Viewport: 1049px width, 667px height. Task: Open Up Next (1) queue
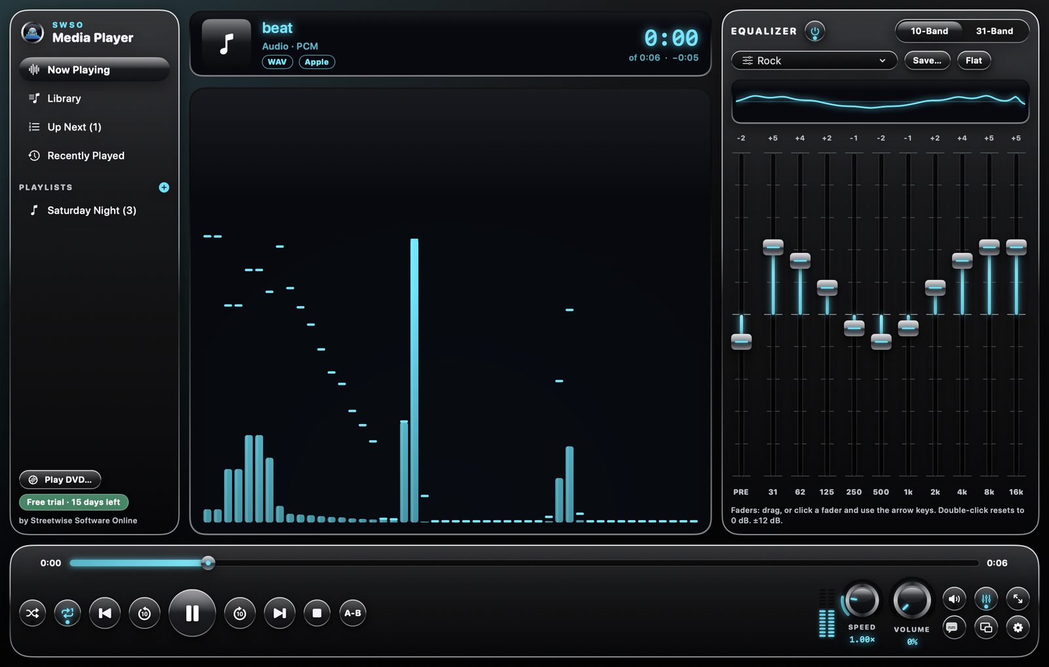click(94, 127)
